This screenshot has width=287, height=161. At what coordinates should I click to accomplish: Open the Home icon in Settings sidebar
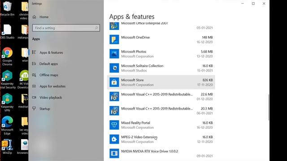point(34,17)
